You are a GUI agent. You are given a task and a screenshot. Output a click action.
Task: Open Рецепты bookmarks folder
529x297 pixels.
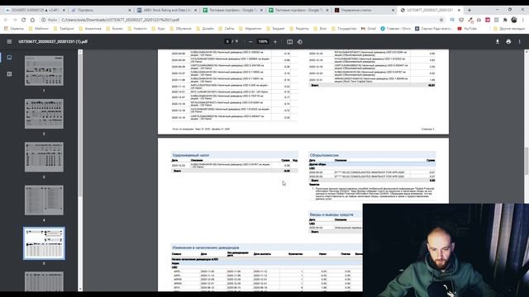[x=299, y=29]
